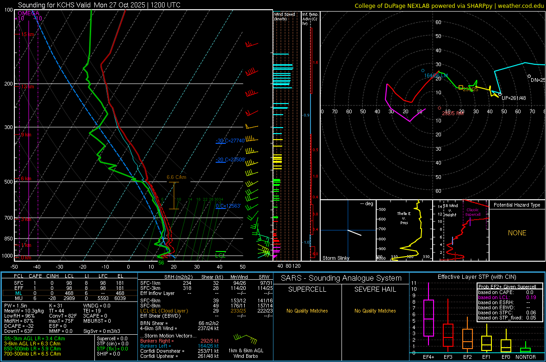Click the 1km & 6km AGL Wind Barbs caption

point(246,353)
